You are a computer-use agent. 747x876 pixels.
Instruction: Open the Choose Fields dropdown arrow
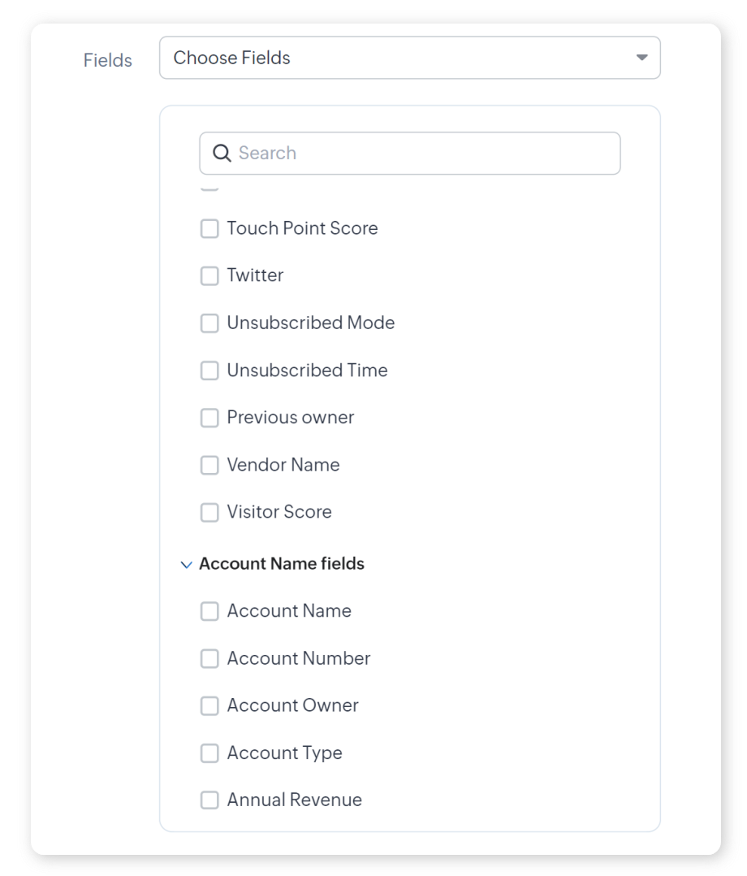[x=641, y=58]
